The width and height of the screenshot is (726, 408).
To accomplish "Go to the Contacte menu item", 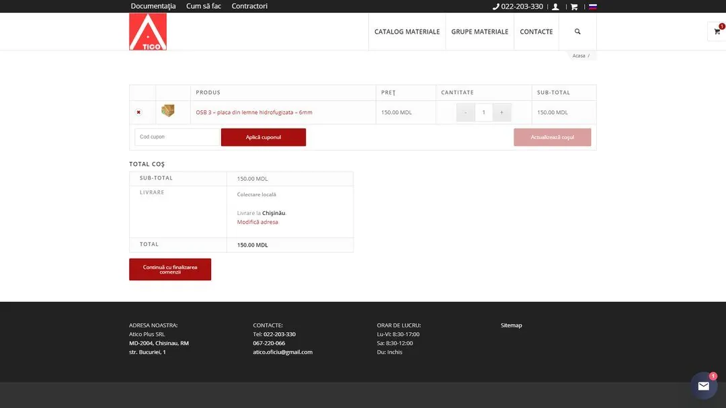I will pyautogui.click(x=536, y=32).
